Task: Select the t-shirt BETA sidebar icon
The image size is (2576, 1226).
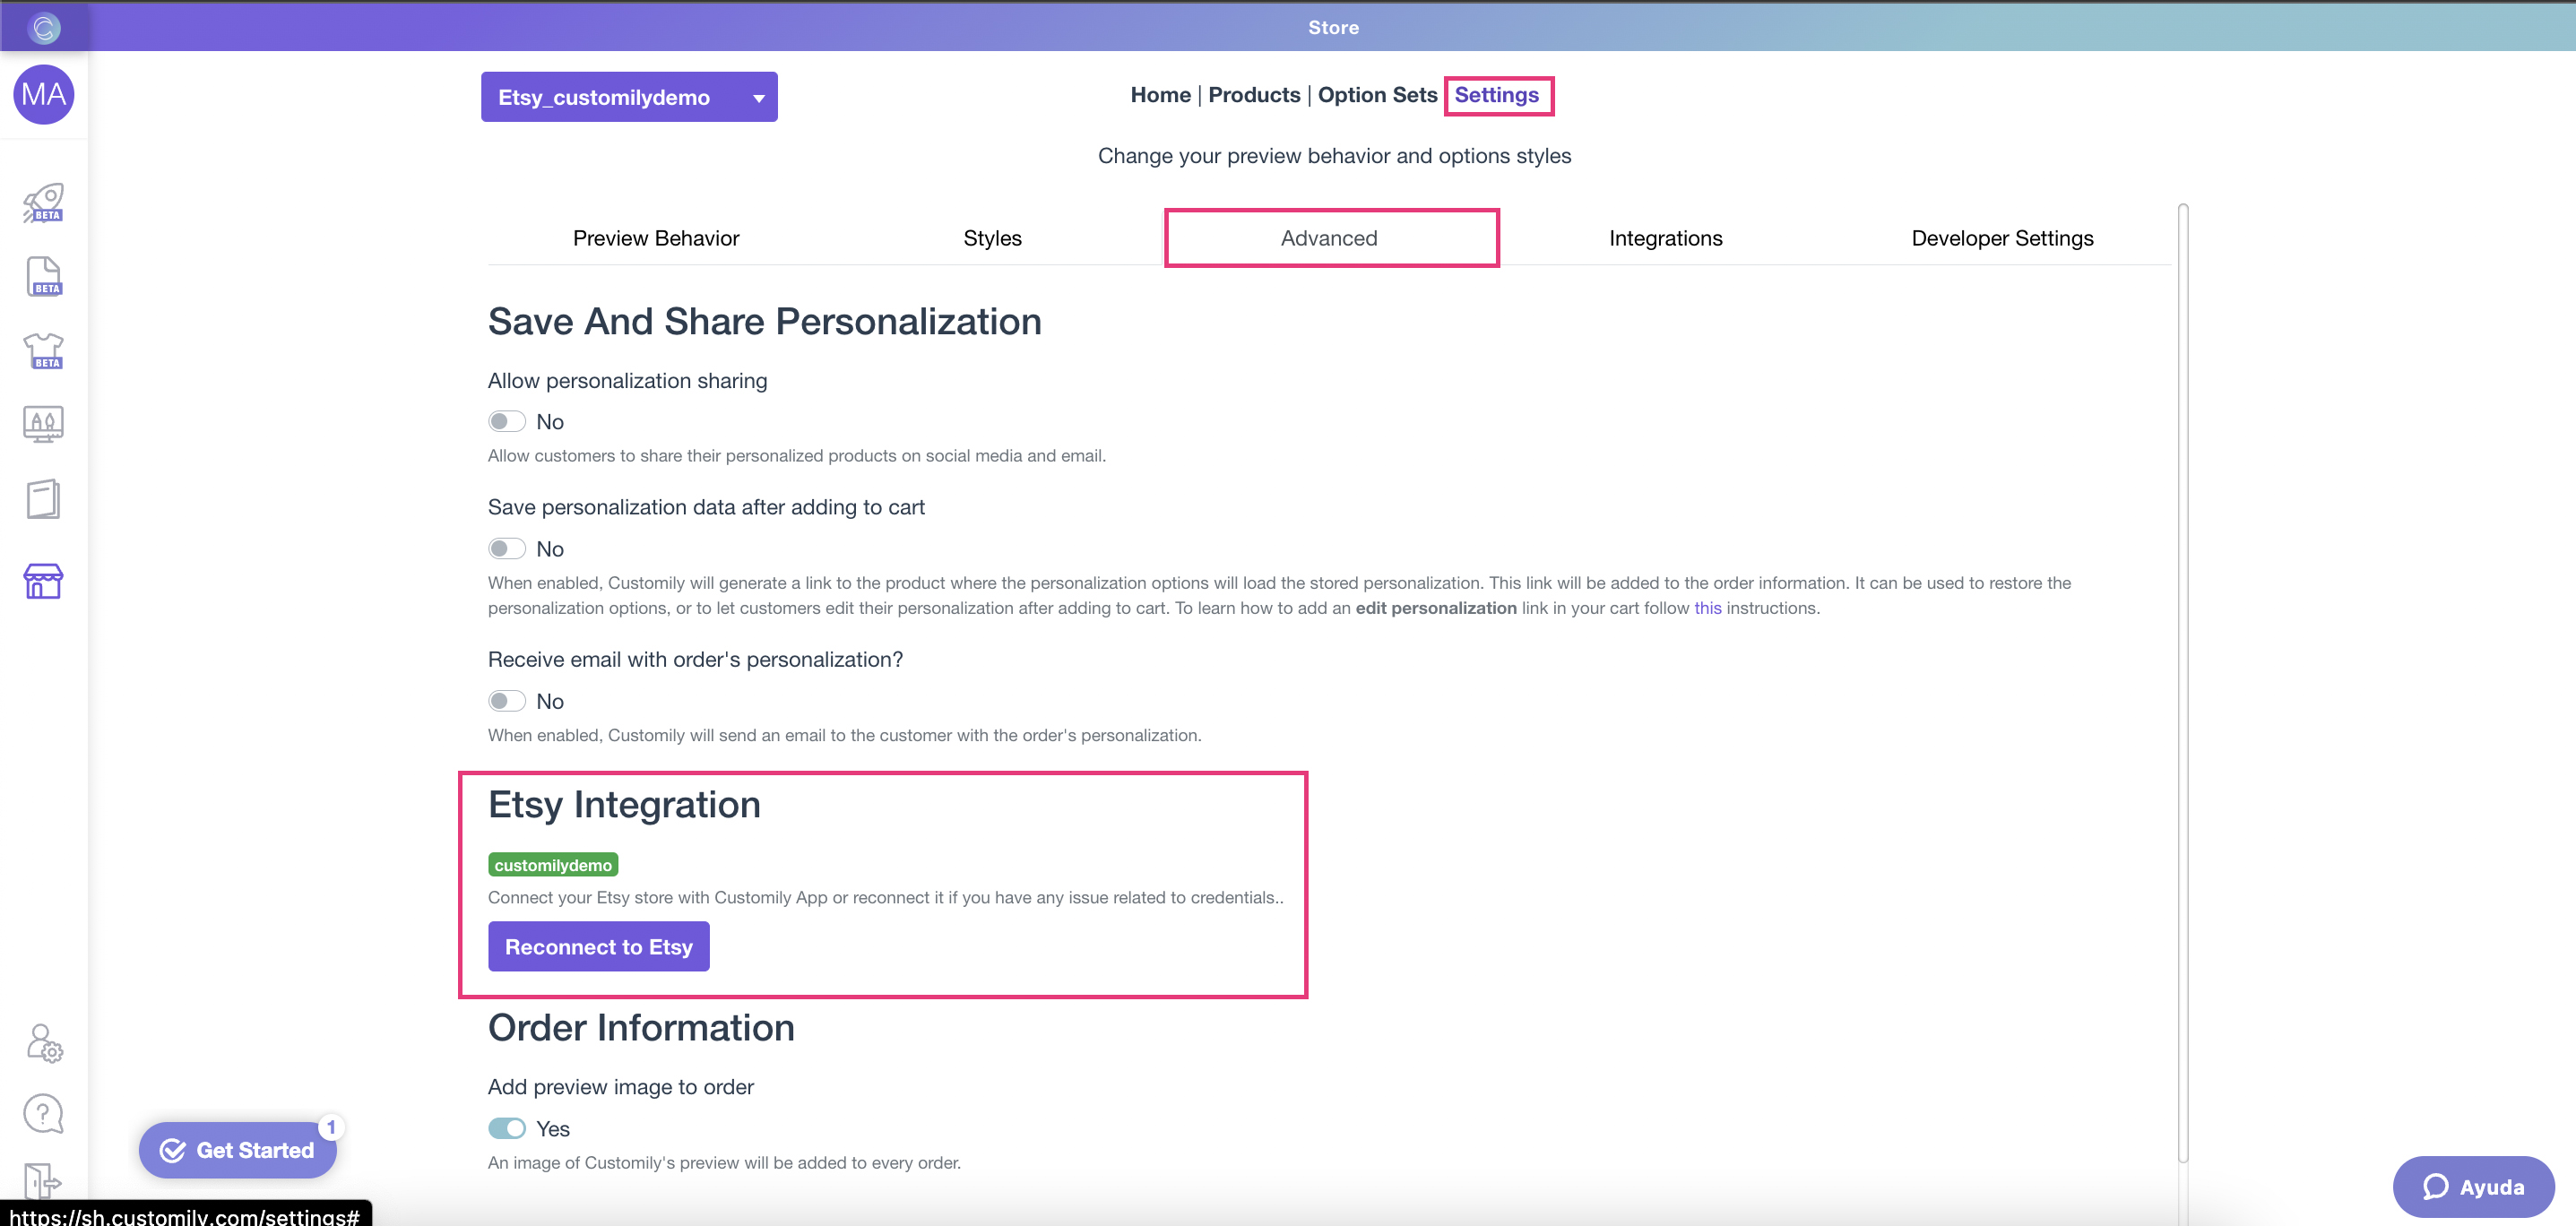Action: click(44, 350)
